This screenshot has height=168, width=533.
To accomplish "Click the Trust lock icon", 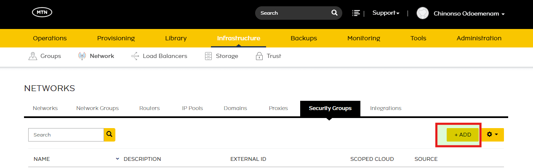I will coord(259,56).
